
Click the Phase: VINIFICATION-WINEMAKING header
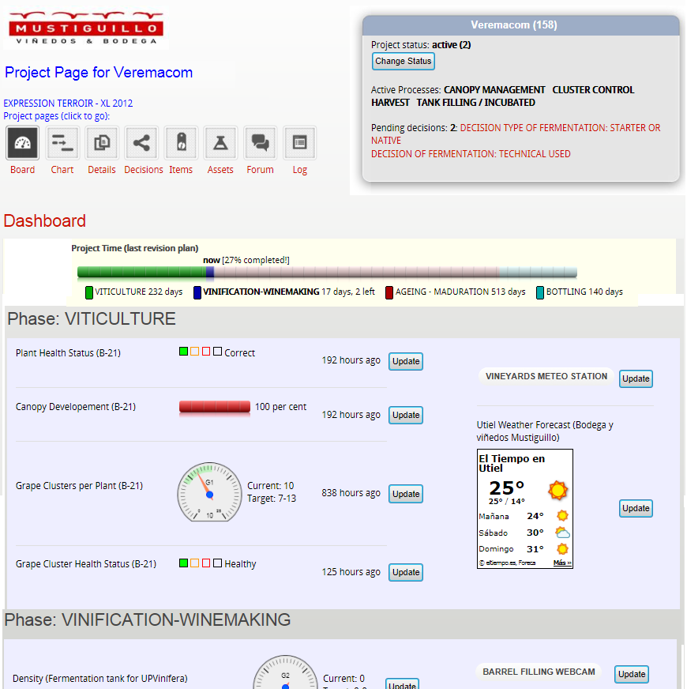click(148, 620)
